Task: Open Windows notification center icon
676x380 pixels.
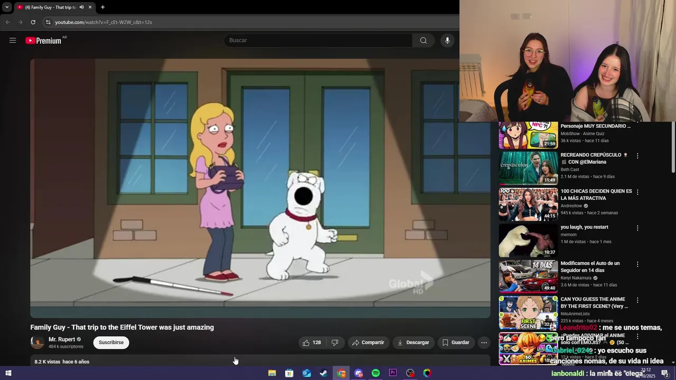Action: coord(665,373)
